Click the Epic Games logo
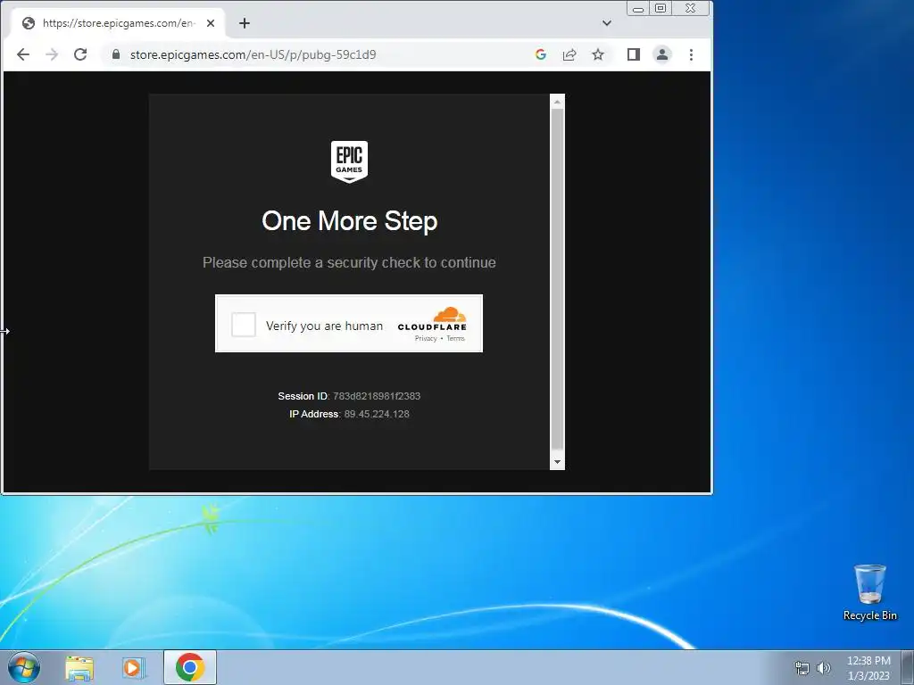Image resolution: width=914 pixels, height=685 pixels. (349, 161)
